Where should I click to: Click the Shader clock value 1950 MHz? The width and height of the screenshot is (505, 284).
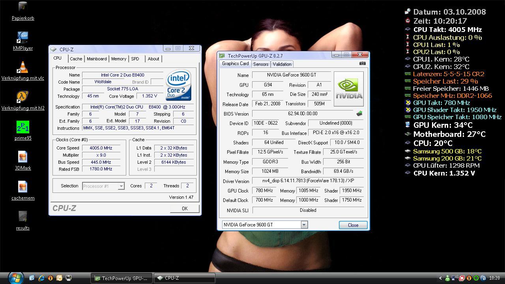coord(352,191)
